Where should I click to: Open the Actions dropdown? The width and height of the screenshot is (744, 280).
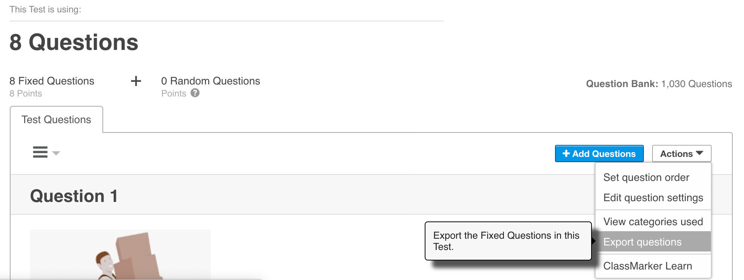tap(681, 154)
